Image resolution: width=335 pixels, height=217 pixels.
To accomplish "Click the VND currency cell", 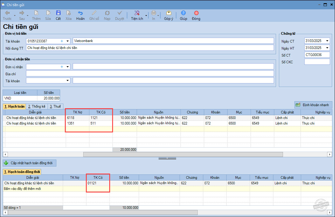I will (20, 98).
